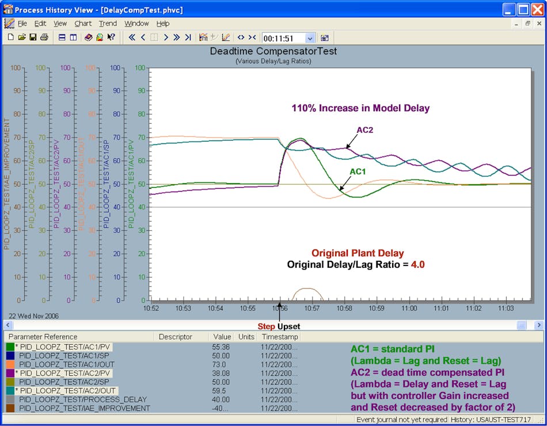The height and width of the screenshot is (426, 547).
Task: Open the Chart menu
Action: 83,24
